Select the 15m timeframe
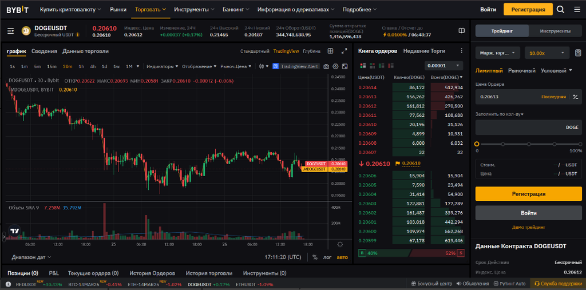This screenshot has width=586, height=290. [52, 66]
